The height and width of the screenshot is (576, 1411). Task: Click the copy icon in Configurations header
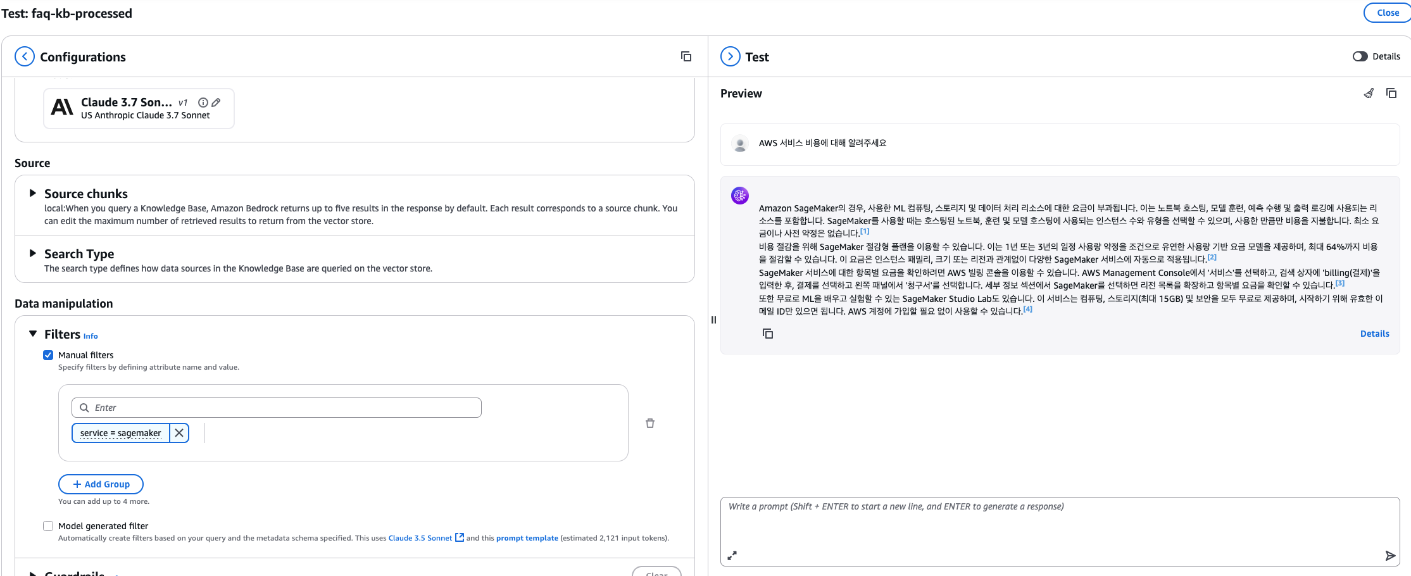pyautogui.click(x=686, y=56)
